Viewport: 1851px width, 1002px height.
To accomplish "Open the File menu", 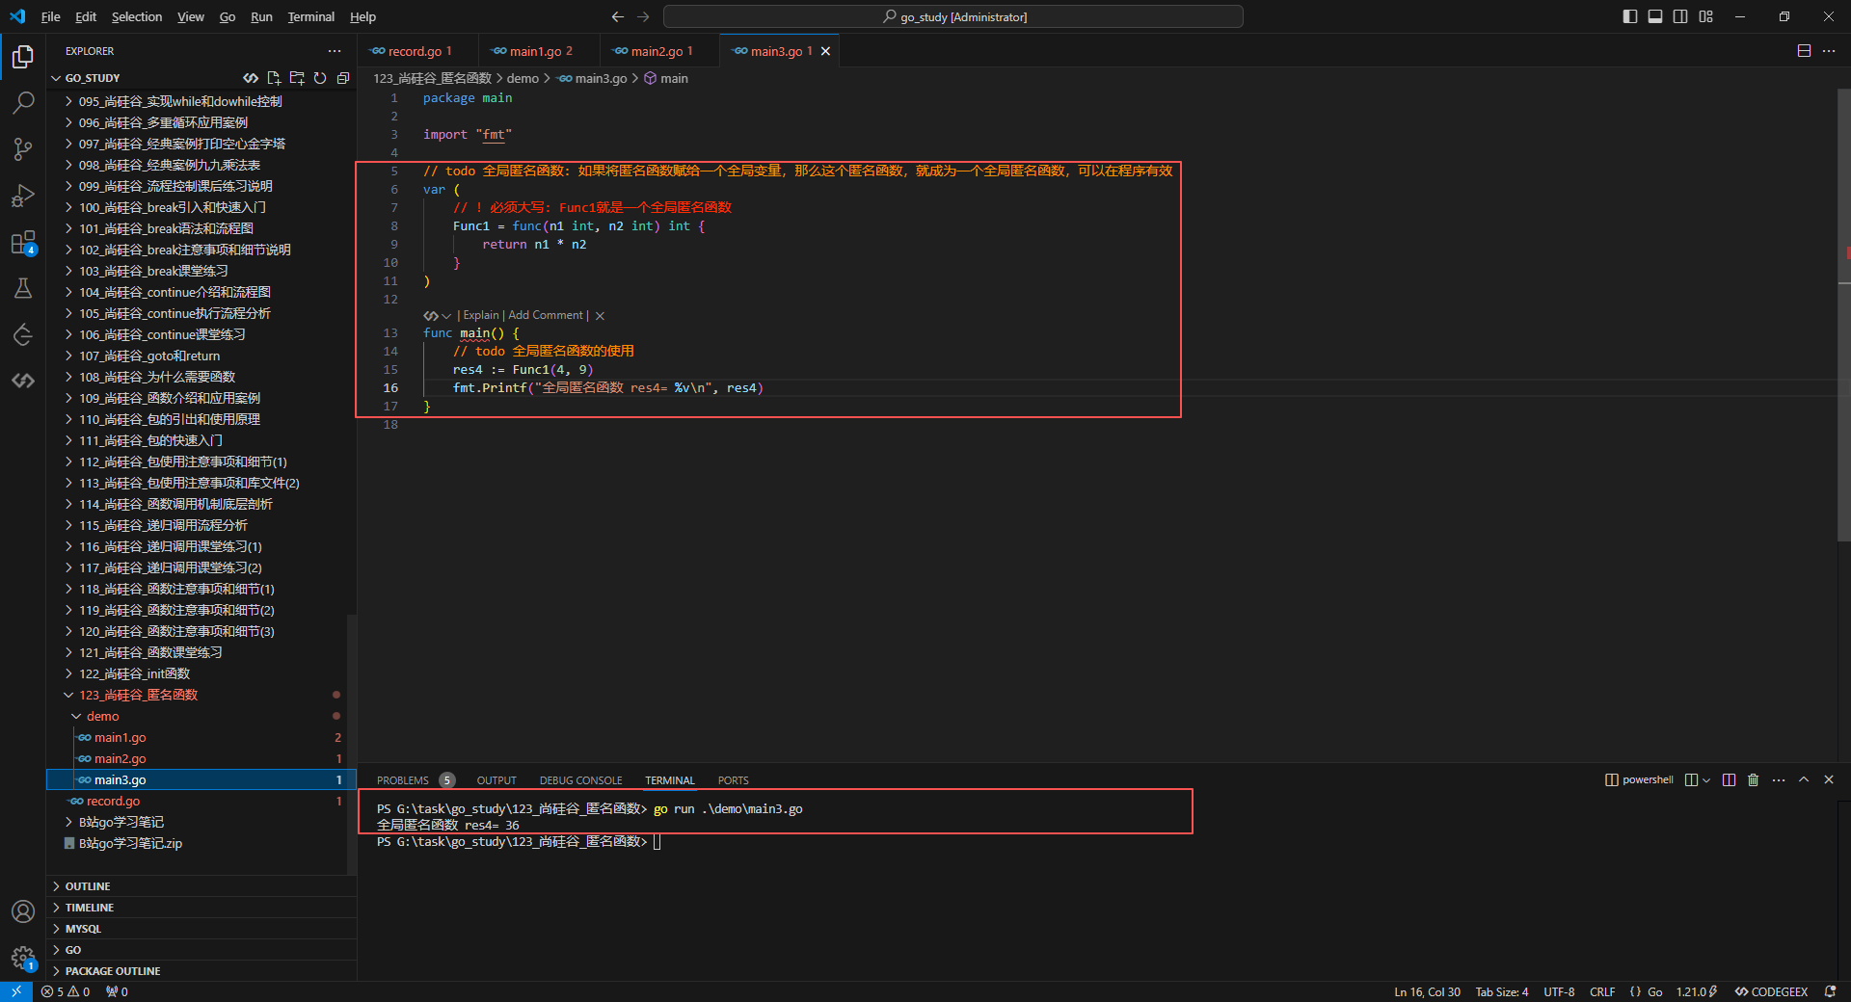I will pyautogui.click(x=51, y=16).
